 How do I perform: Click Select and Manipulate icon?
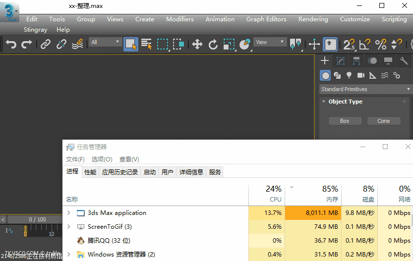tap(314, 44)
